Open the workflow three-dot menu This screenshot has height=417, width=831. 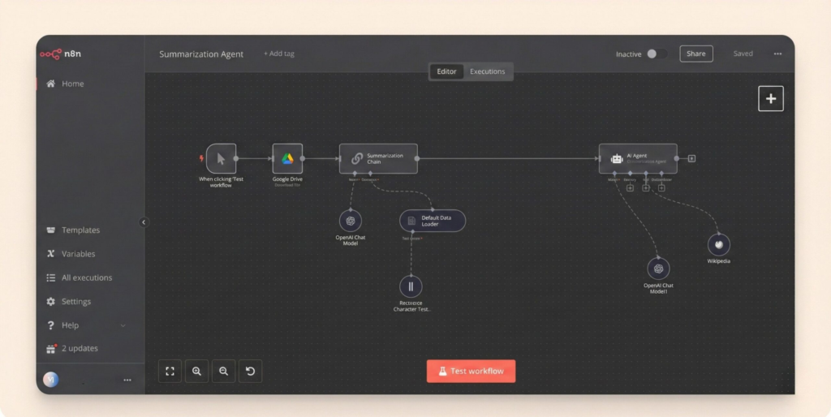pos(777,54)
